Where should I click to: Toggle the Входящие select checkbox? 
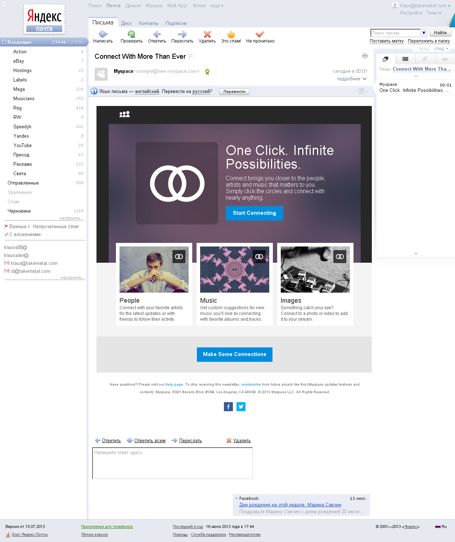(x=4, y=42)
